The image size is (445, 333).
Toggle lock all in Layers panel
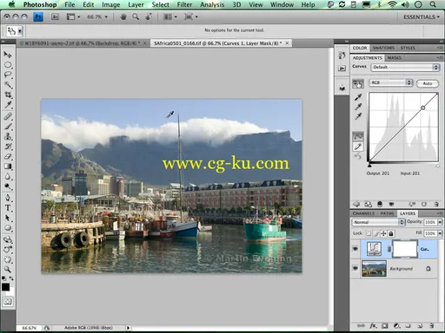tap(391, 233)
